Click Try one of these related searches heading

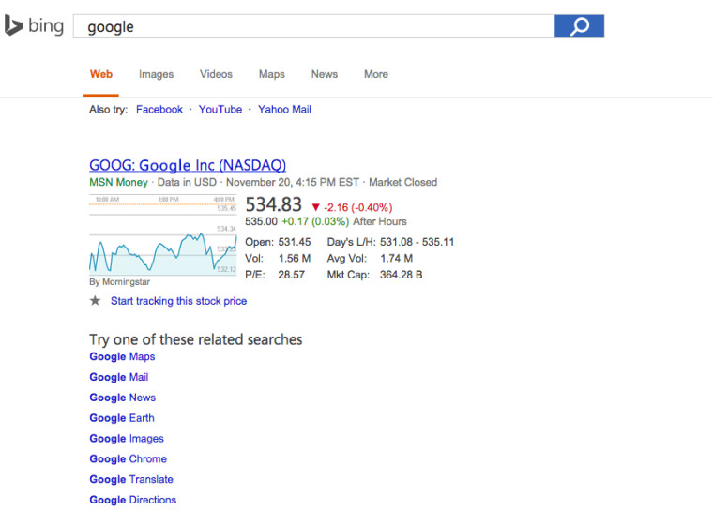coord(195,339)
